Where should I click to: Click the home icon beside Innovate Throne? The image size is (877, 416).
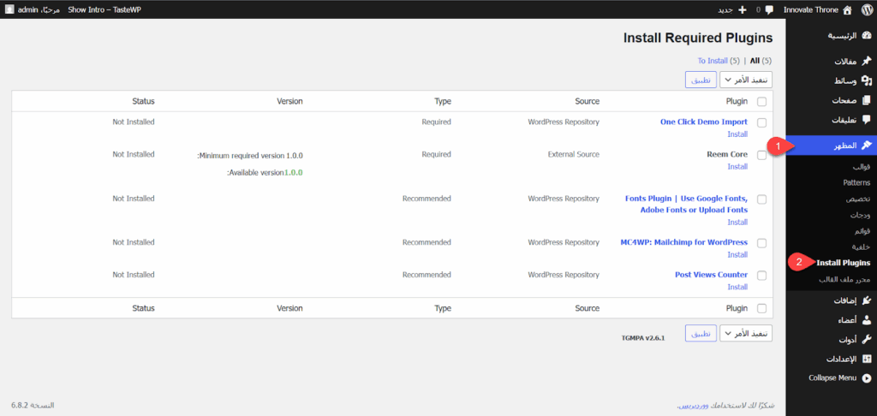point(847,9)
